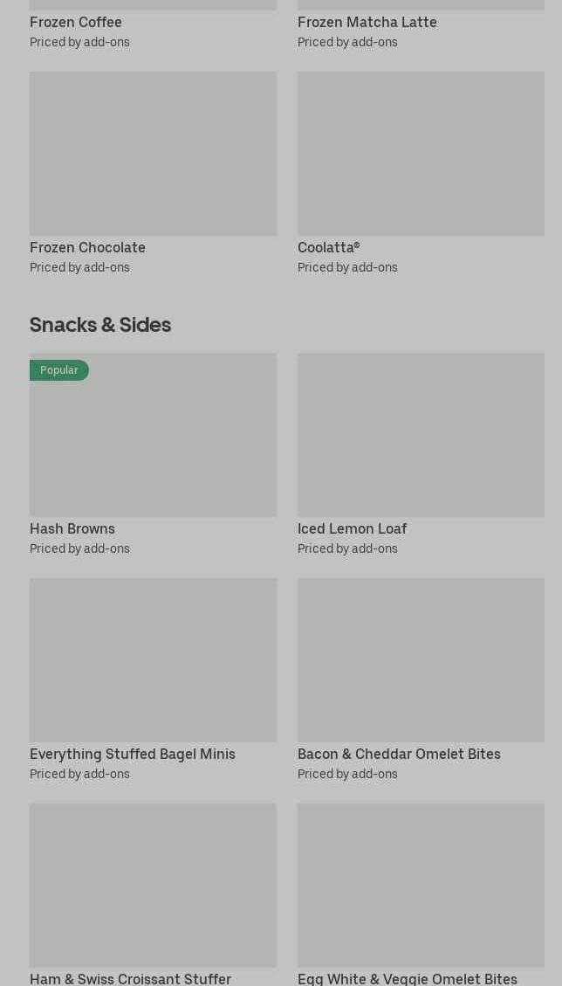
Task: Select the Ham & Swiss Croissant Stuffer title
Action: 130,978
